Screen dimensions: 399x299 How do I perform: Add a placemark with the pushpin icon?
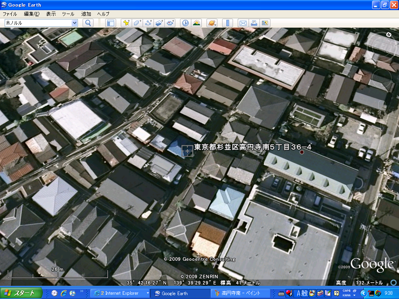click(x=126, y=23)
